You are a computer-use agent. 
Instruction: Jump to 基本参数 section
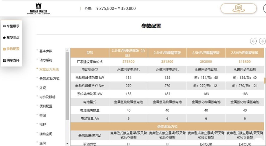coord(46,51)
